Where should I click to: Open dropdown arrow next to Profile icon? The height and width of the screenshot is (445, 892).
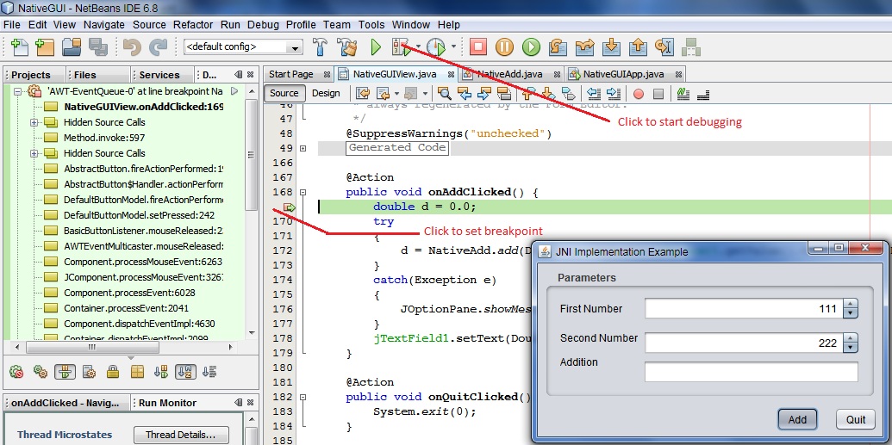pyautogui.click(x=453, y=47)
